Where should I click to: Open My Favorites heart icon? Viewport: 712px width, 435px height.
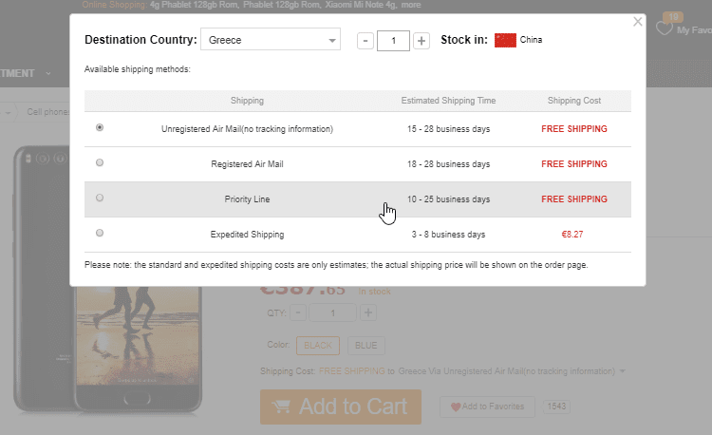click(665, 28)
